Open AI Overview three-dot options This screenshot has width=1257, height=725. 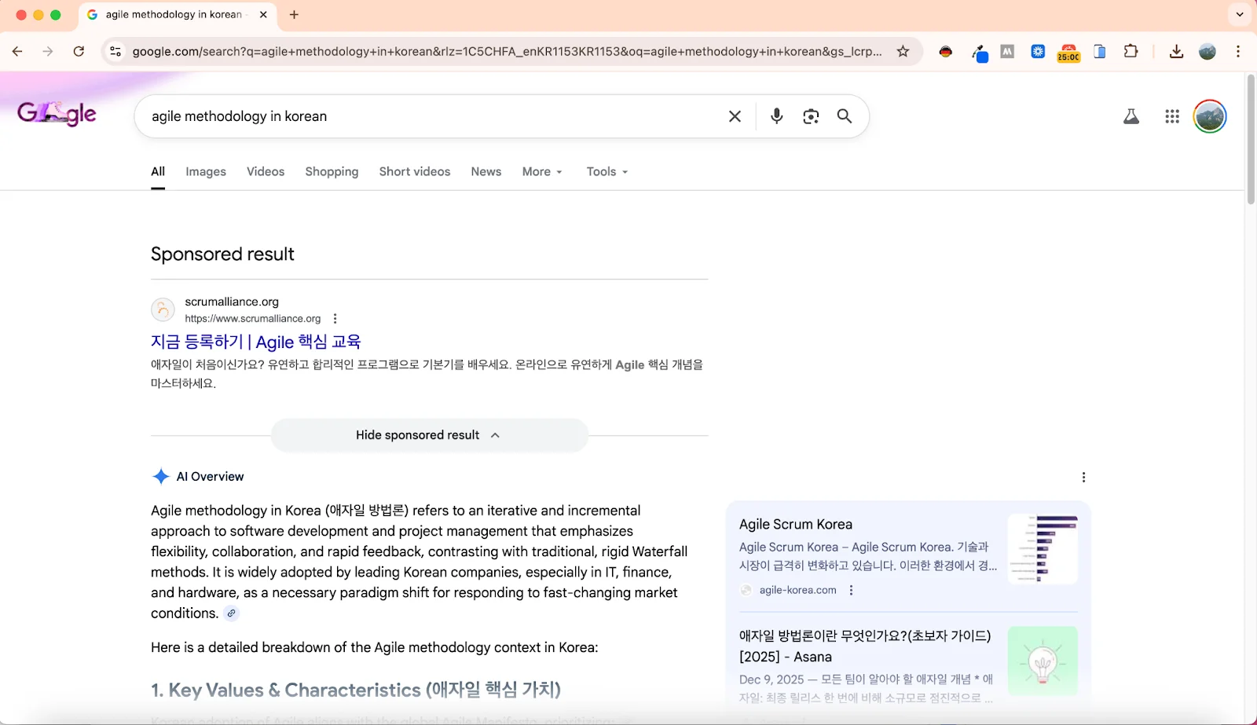click(1083, 477)
